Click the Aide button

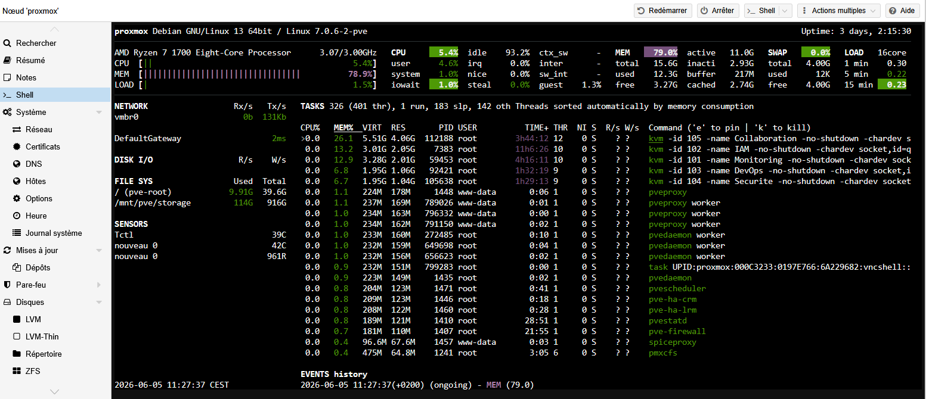click(x=902, y=11)
